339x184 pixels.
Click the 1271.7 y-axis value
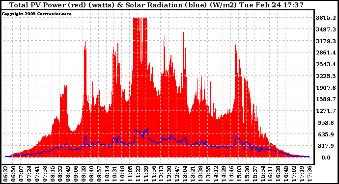pyautogui.click(x=326, y=111)
